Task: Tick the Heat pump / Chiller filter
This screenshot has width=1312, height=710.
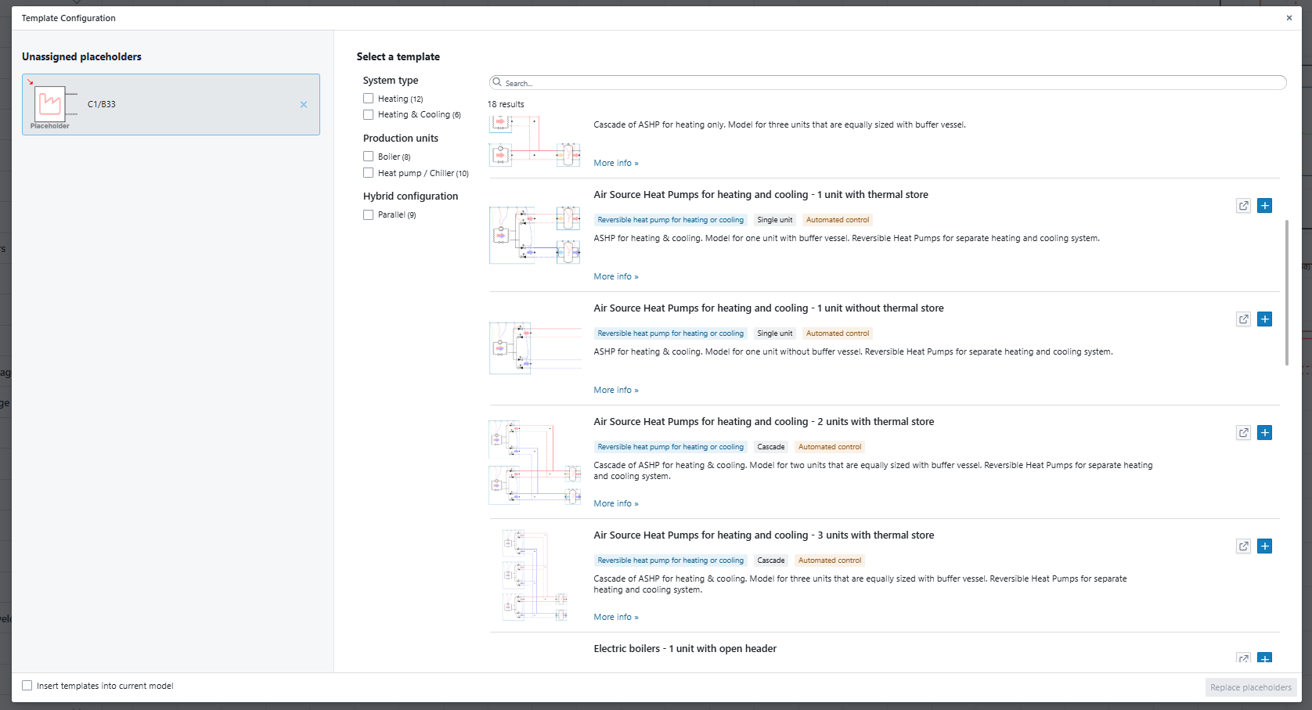Action: [x=369, y=173]
